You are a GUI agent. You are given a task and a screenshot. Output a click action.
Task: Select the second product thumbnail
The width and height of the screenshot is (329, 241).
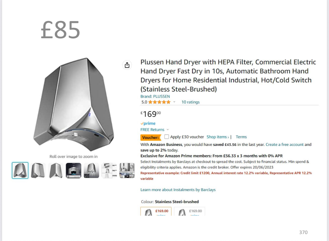[38, 170]
